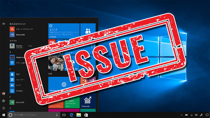Image resolution: width=210 pixels, height=118 pixels.
Task: Launch the リモート デスクトップ app entry
Action: tap(21, 29)
